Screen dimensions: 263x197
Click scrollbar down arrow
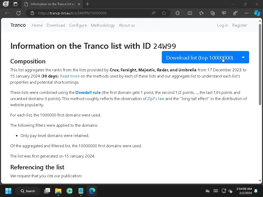(x=260, y=181)
